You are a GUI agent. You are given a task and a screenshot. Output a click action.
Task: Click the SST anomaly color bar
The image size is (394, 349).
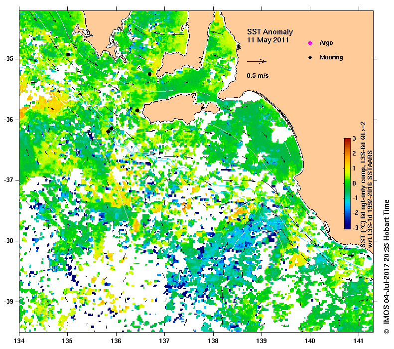(x=347, y=183)
